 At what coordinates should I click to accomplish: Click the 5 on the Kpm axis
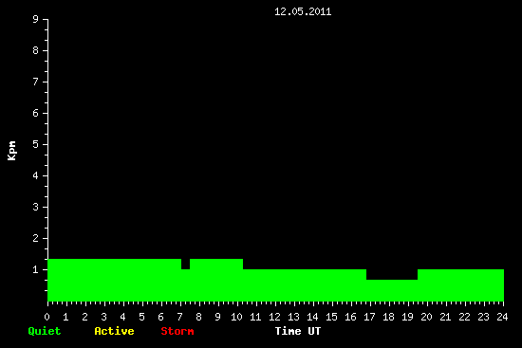(x=36, y=144)
